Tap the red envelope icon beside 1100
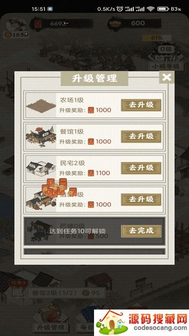 coord(91,173)
